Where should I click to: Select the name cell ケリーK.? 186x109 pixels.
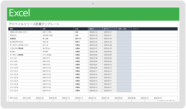click(x=57, y=45)
